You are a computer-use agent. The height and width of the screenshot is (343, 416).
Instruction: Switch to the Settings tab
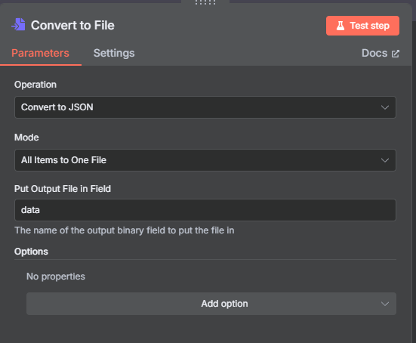[114, 53]
